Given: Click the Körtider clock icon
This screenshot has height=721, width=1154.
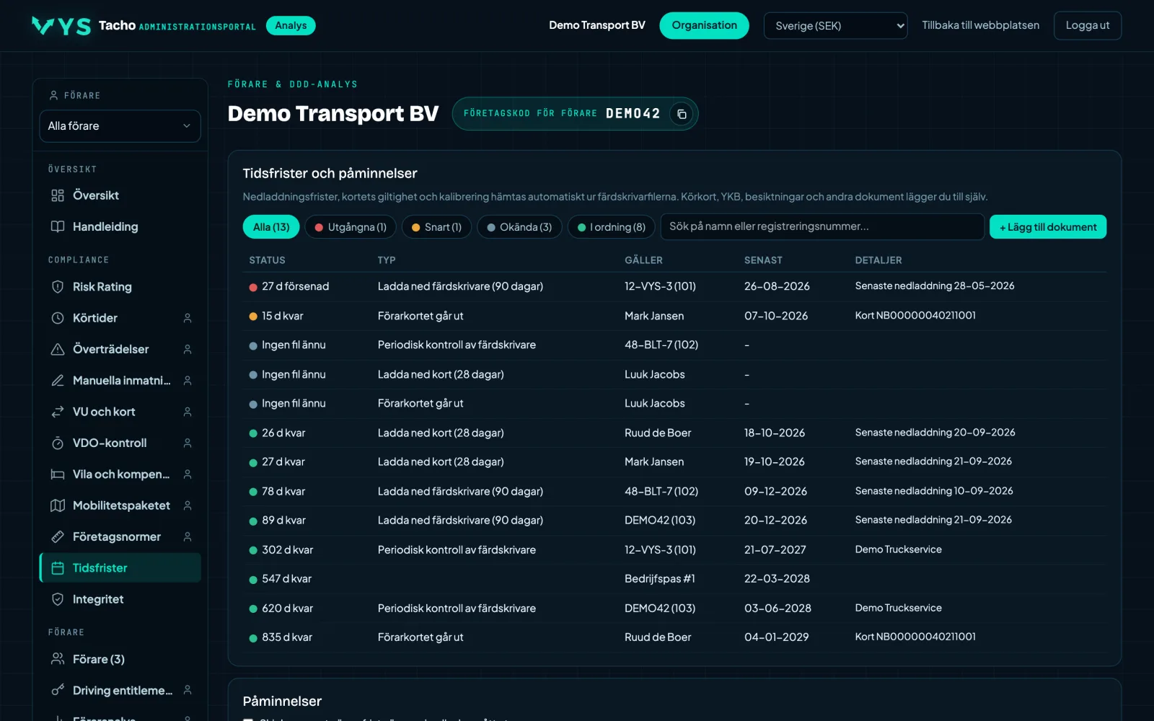Looking at the screenshot, I should tap(58, 318).
